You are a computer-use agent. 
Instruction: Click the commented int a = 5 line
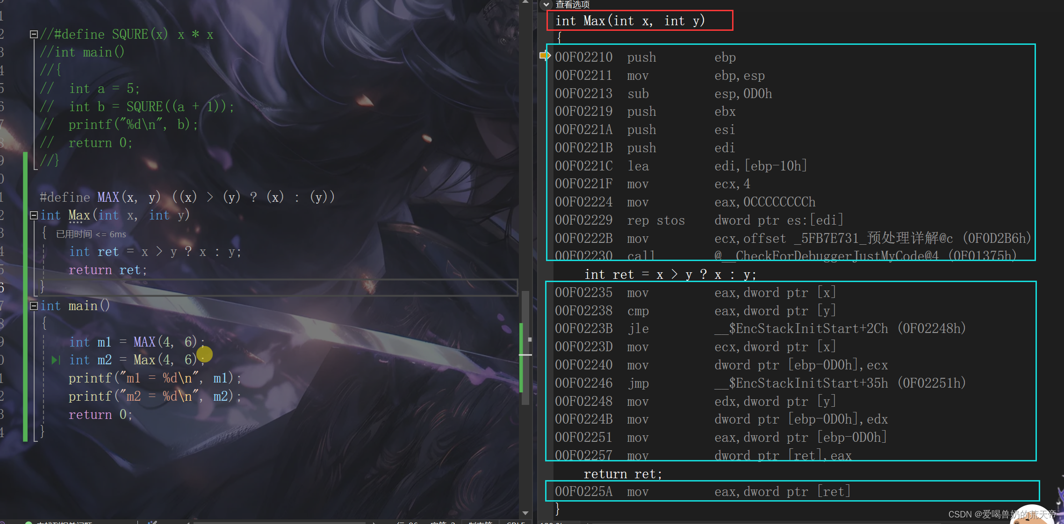(x=90, y=88)
